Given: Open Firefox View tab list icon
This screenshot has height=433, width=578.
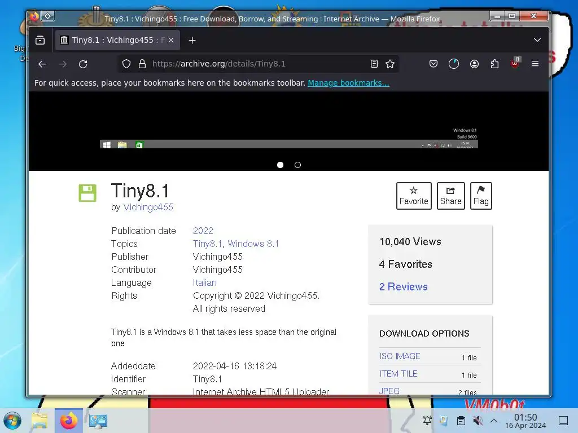Looking at the screenshot, I should 40,40.
